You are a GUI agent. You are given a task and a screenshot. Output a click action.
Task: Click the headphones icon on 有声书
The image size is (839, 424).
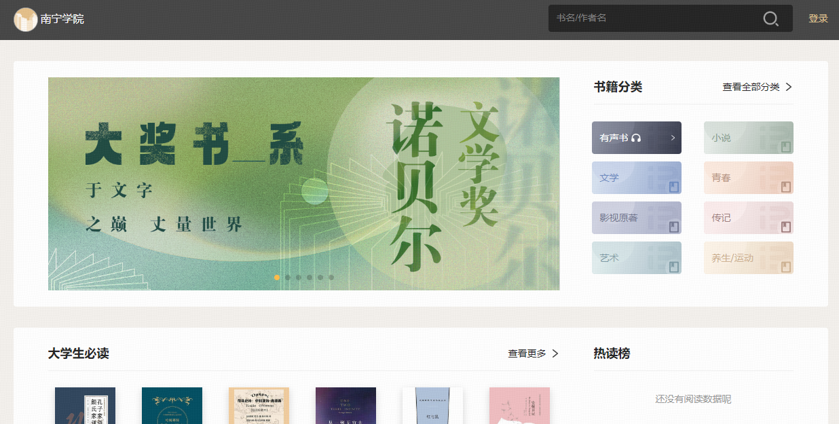(x=636, y=138)
